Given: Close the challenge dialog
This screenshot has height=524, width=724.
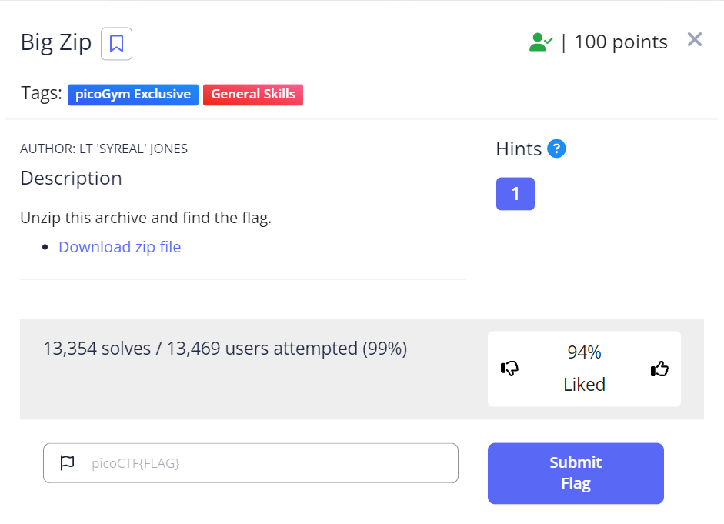Looking at the screenshot, I should pyautogui.click(x=694, y=40).
